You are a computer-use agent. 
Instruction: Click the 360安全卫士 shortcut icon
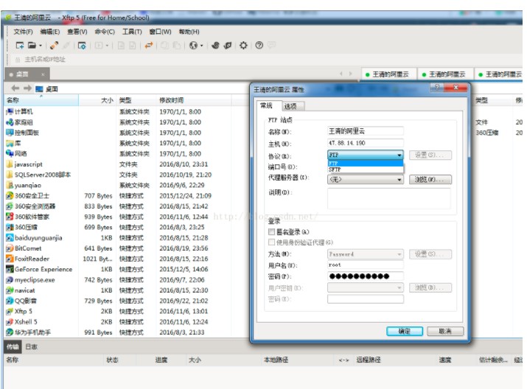pos(10,195)
